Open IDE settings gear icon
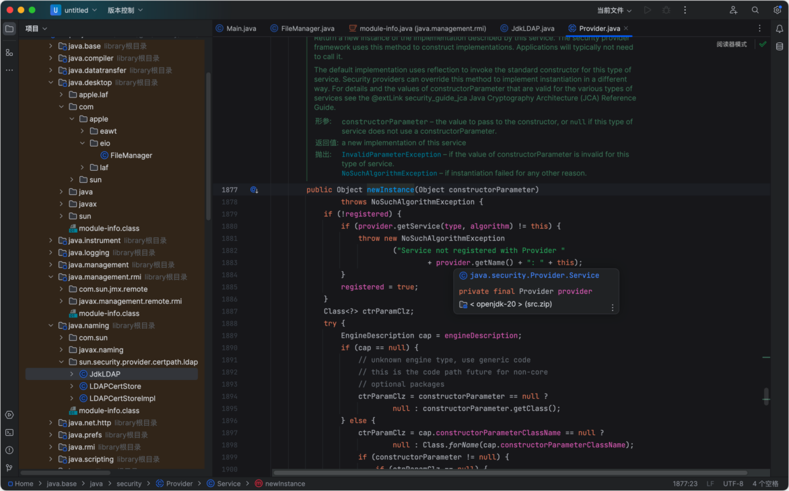Viewport: 789px width, 491px height. tap(778, 10)
